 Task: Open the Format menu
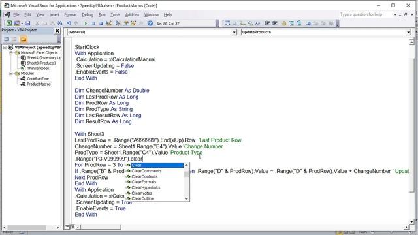click(x=71, y=14)
